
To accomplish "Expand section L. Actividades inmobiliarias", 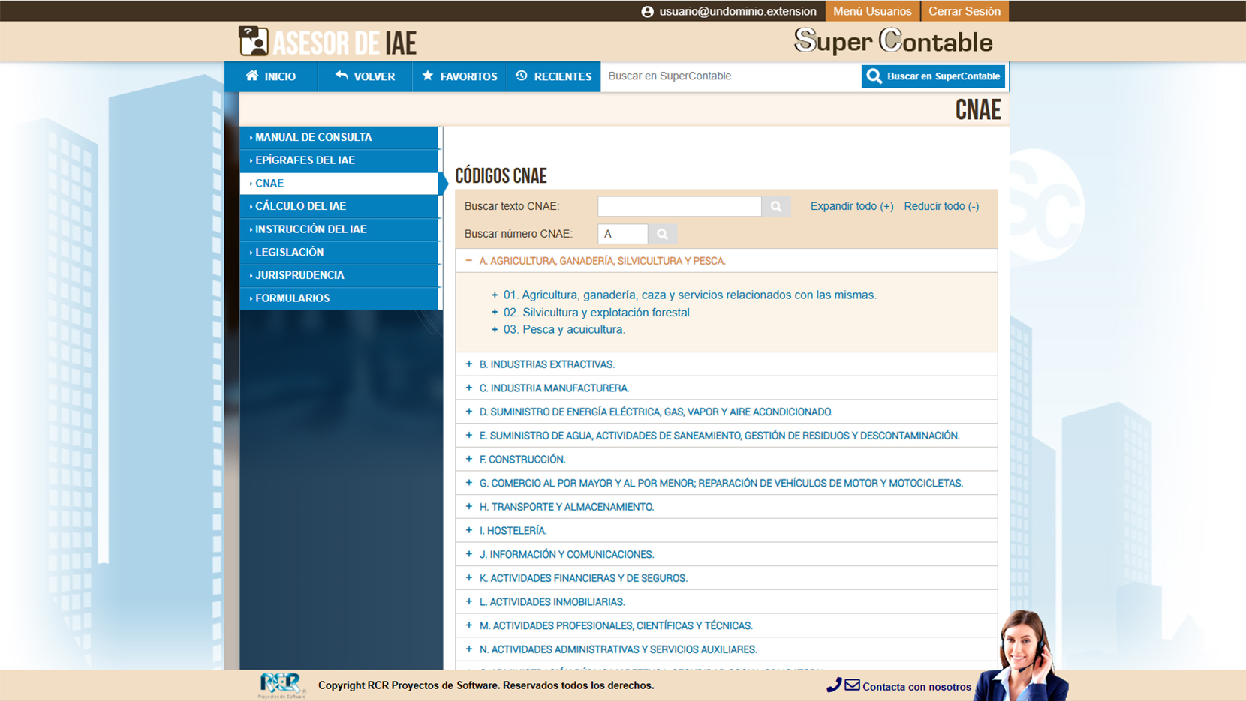I will [x=469, y=601].
